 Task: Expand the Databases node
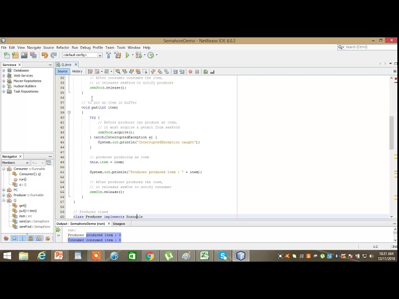[4, 70]
